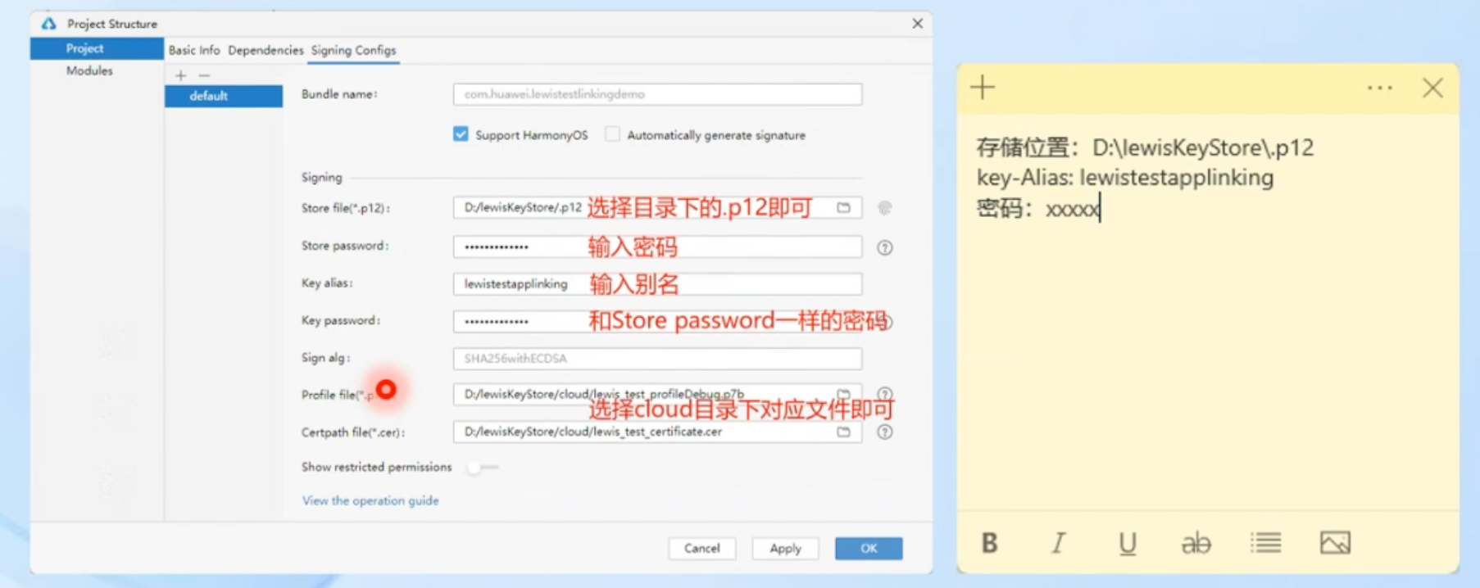This screenshot has height=588, width=1480.
Task: Switch to Basic Info tab
Action: 194,50
